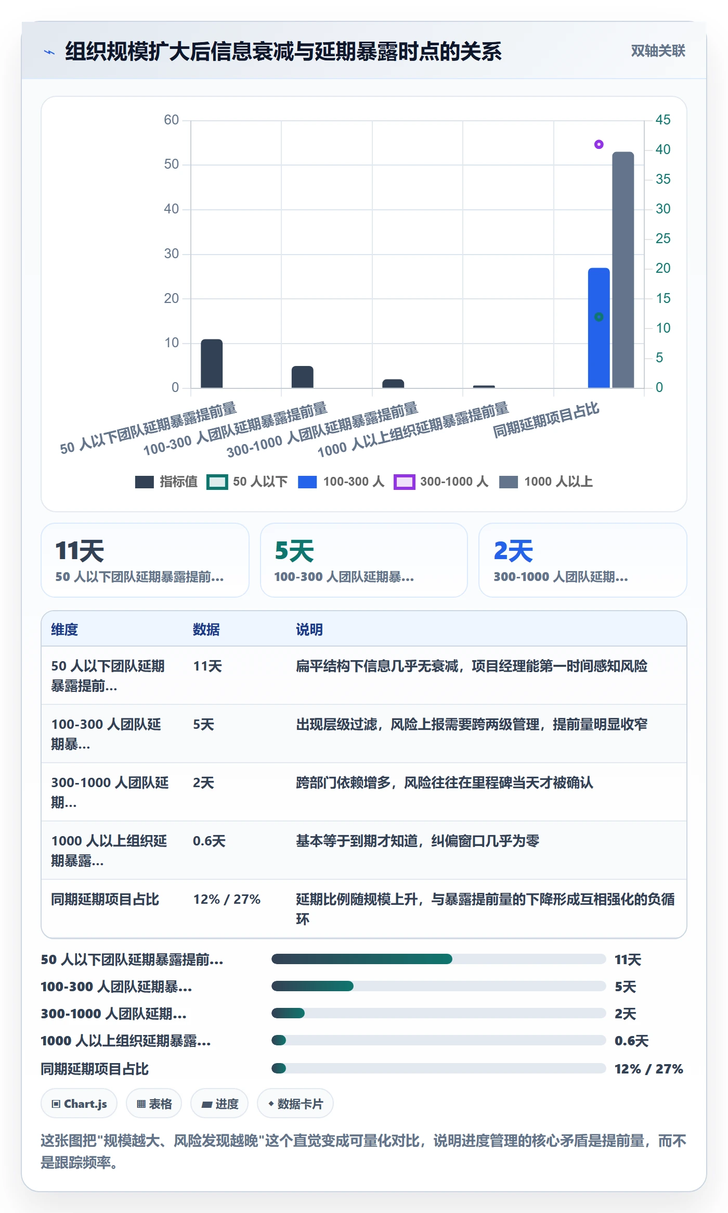The height and width of the screenshot is (1213, 728).
Task: Click the blue bar in the chart
Action: 599,328
